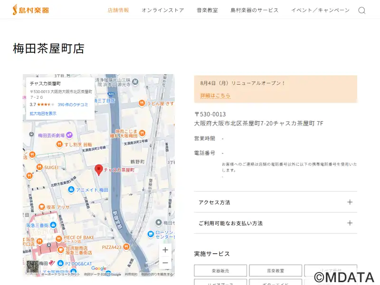This screenshot has height=285, width=380.
Task: Click the temple marker near 源光寺
Action: click(135, 82)
